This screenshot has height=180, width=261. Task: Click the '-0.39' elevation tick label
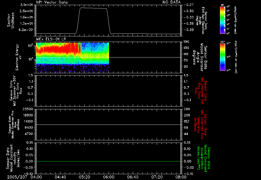189,30
